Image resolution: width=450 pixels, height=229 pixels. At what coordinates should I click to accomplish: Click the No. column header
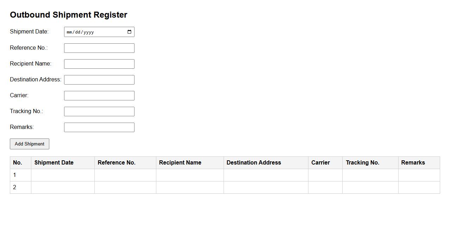tap(18, 163)
